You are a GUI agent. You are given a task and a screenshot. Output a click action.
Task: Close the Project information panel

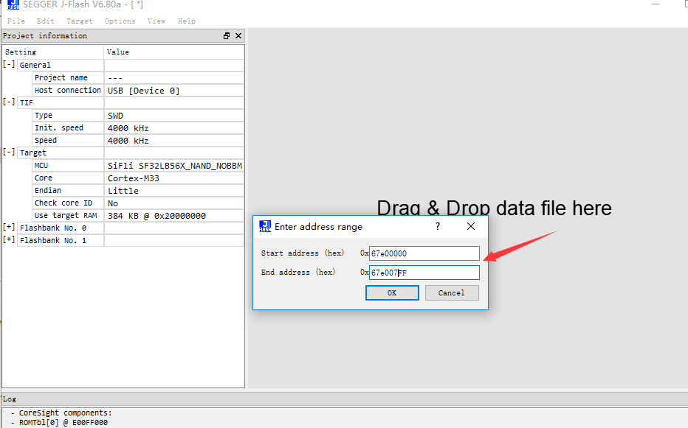tap(238, 36)
